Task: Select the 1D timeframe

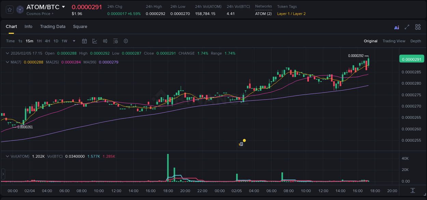Action: tap(56, 41)
